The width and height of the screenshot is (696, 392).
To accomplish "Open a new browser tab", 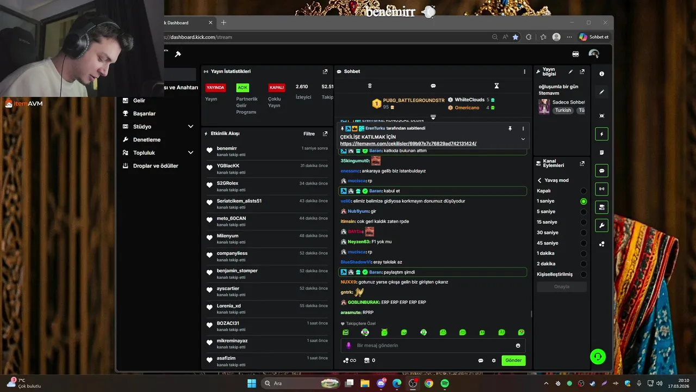I will 223,23.
